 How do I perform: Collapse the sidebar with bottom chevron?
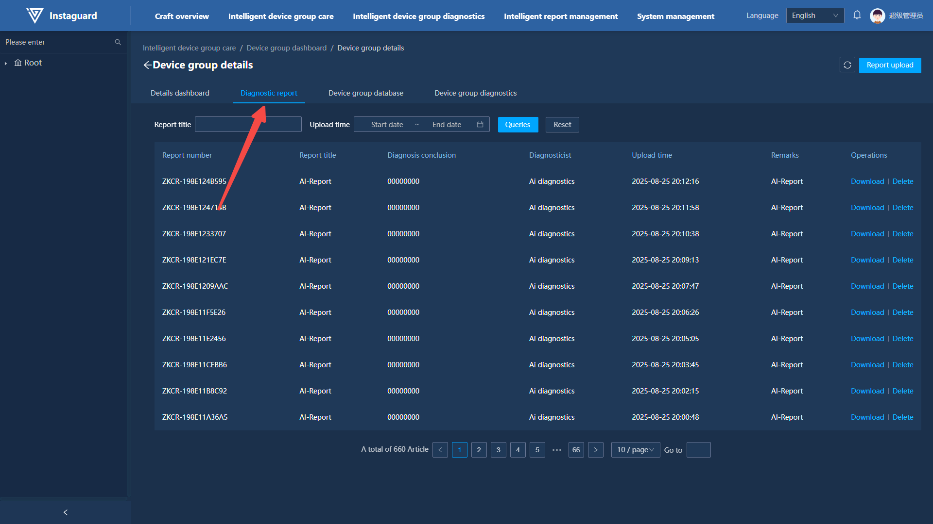pos(66,512)
